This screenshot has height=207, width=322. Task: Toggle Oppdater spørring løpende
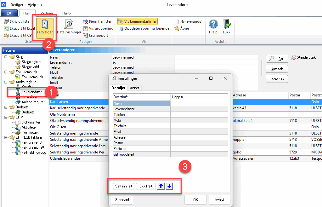[144, 28]
